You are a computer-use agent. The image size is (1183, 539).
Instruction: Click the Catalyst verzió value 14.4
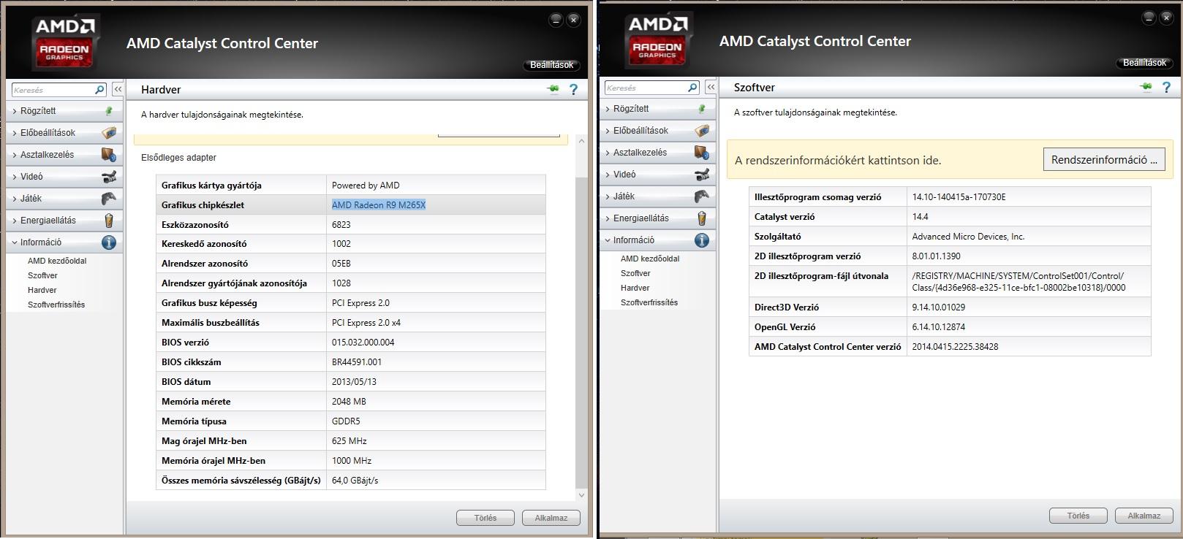click(x=920, y=217)
